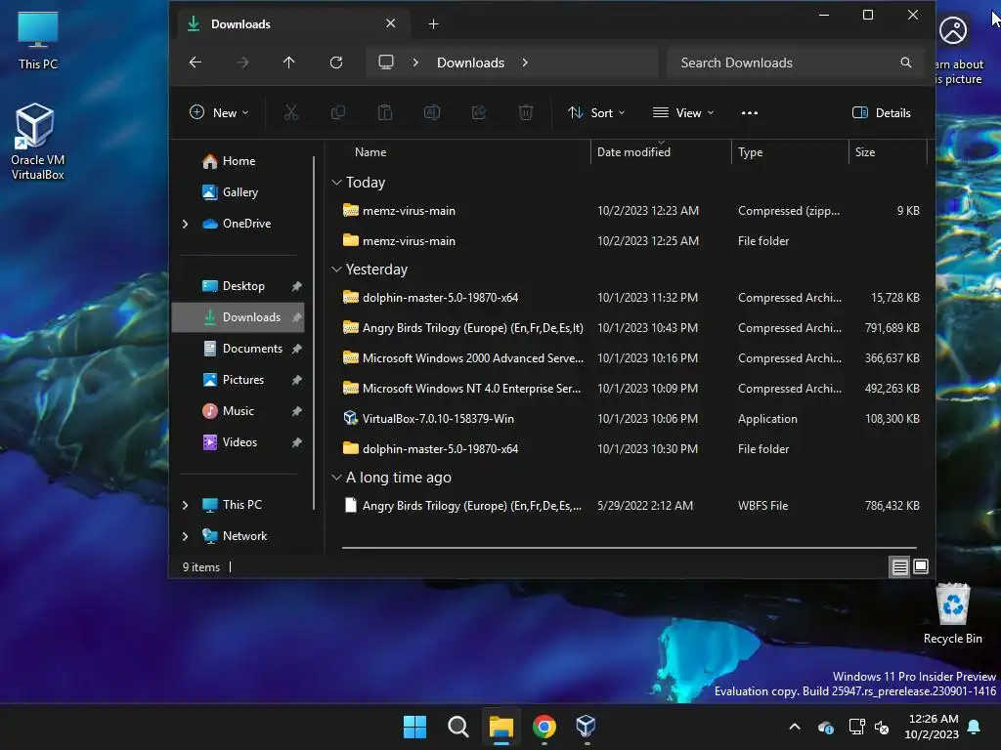
Task: Select Microsoft Windows NT 4.0 Enterprise archive
Action: [631, 389]
